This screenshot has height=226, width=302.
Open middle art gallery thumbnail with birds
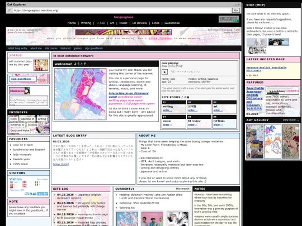click(272, 141)
